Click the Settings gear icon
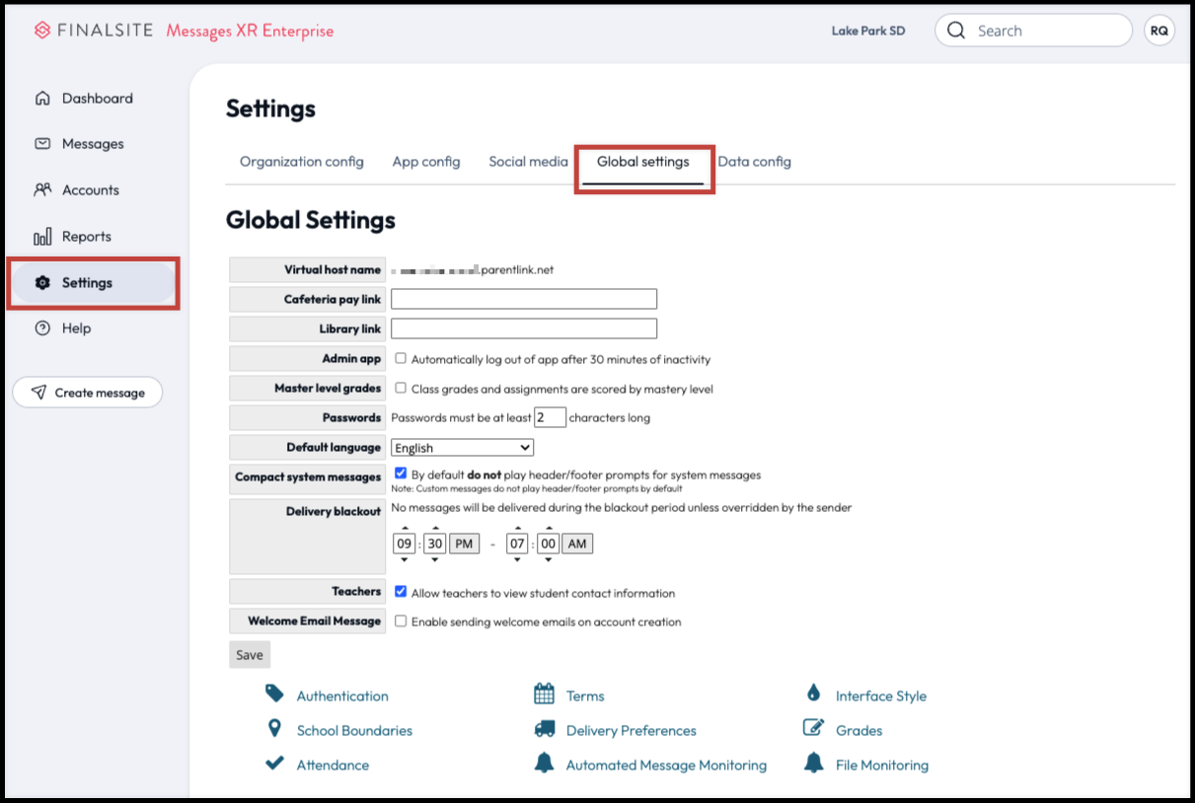Image resolution: width=1195 pixels, height=803 pixels. click(41, 282)
